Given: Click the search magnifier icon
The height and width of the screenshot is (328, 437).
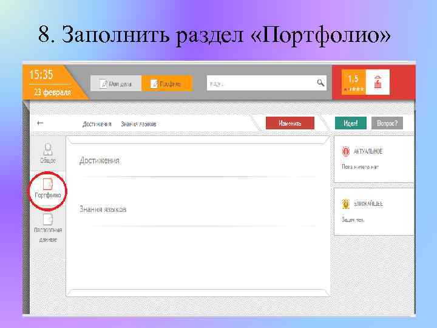Looking at the screenshot, I should 320,83.
